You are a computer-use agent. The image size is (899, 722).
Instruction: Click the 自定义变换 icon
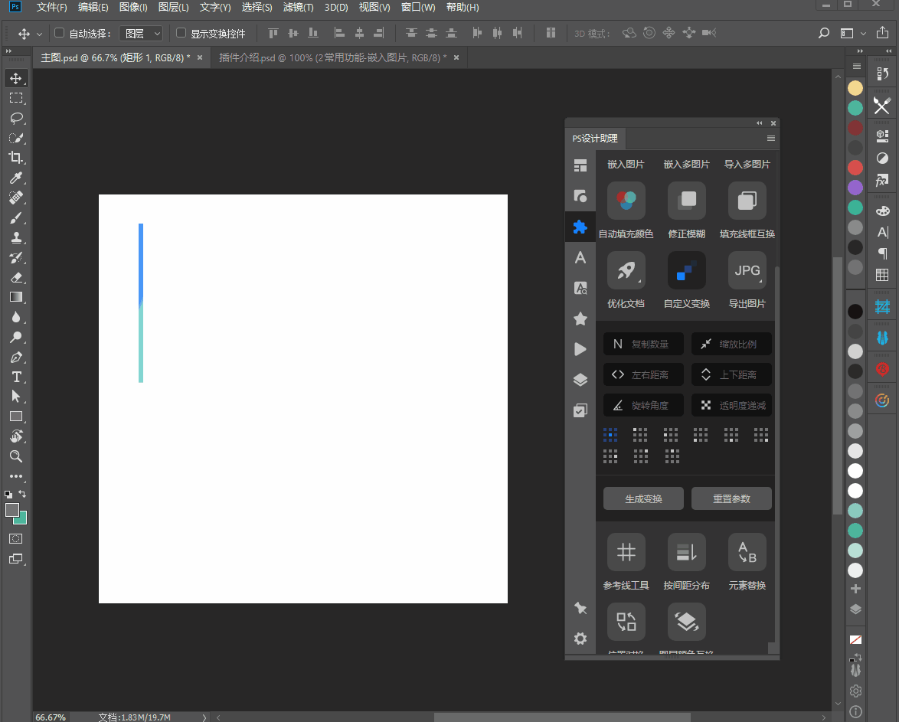(x=687, y=270)
